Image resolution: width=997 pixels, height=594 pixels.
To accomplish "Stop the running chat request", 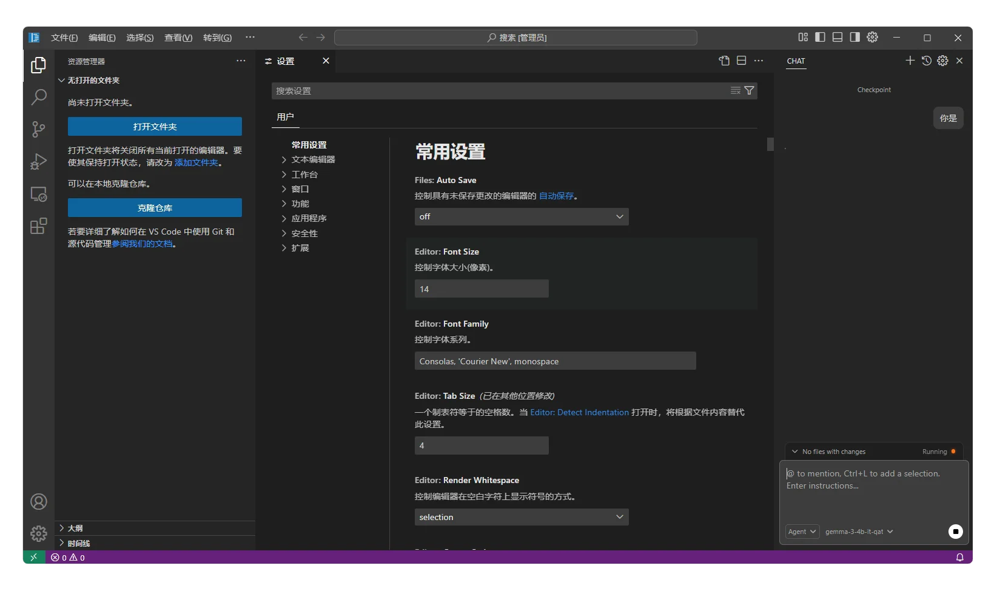I will click(955, 532).
